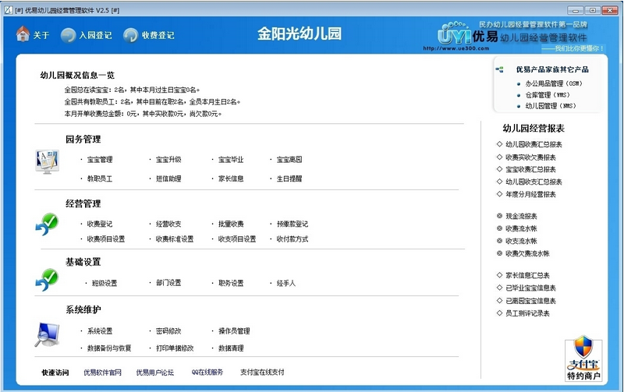The image size is (624, 392).
Task: Open 经营收支
Action: click(168, 224)
